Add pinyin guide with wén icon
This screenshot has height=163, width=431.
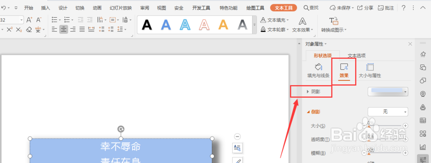point(38,29)
